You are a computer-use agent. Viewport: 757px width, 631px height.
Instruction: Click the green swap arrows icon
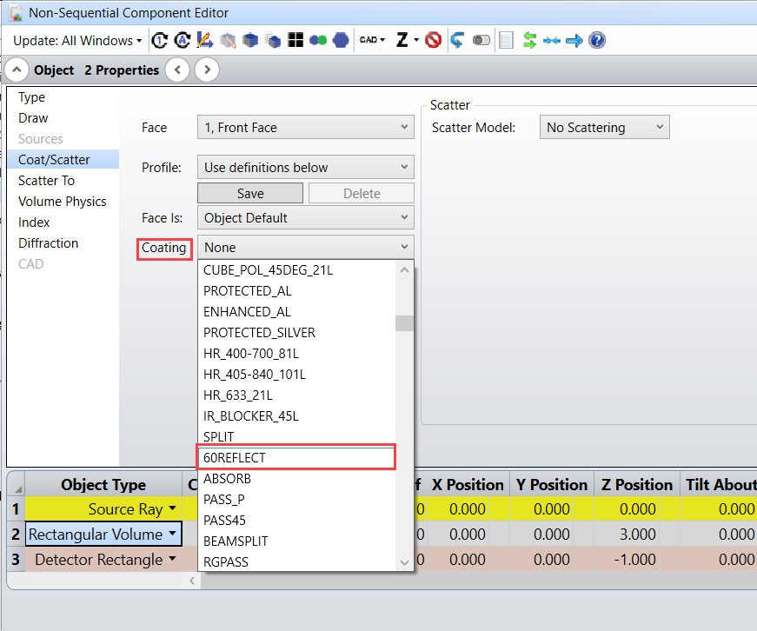pyautogui.click(x=529, y=41)
